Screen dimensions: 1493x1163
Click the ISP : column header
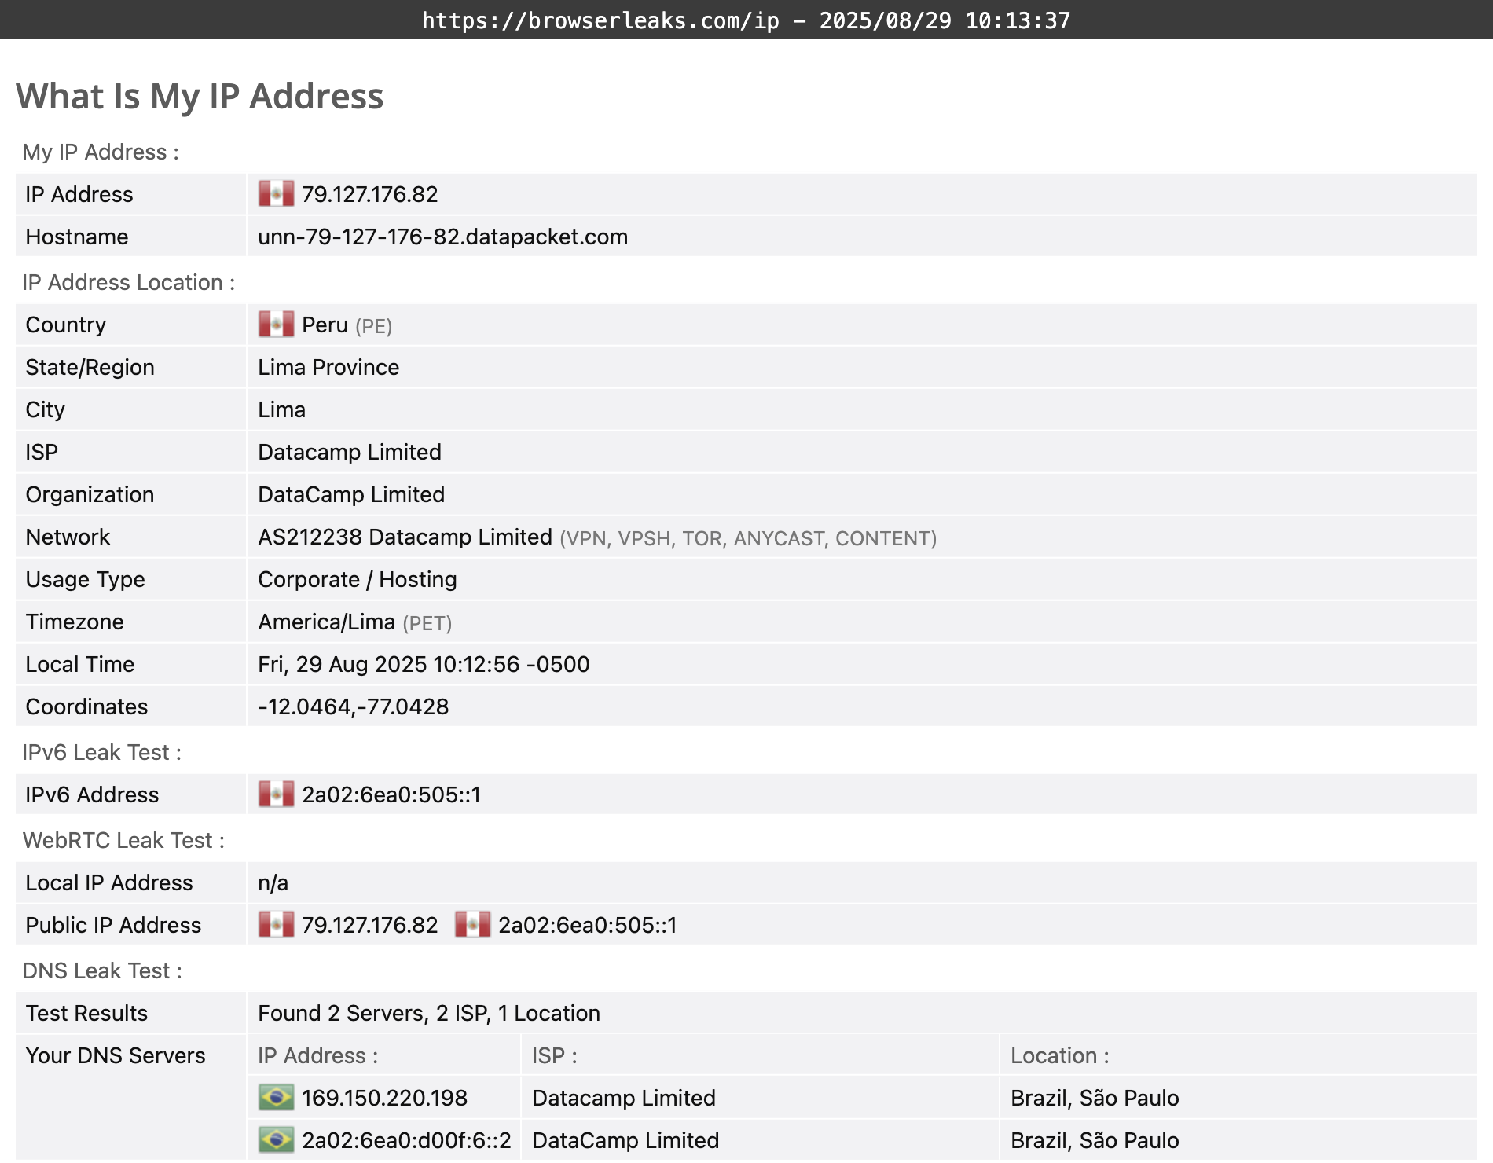[555, 1055]
